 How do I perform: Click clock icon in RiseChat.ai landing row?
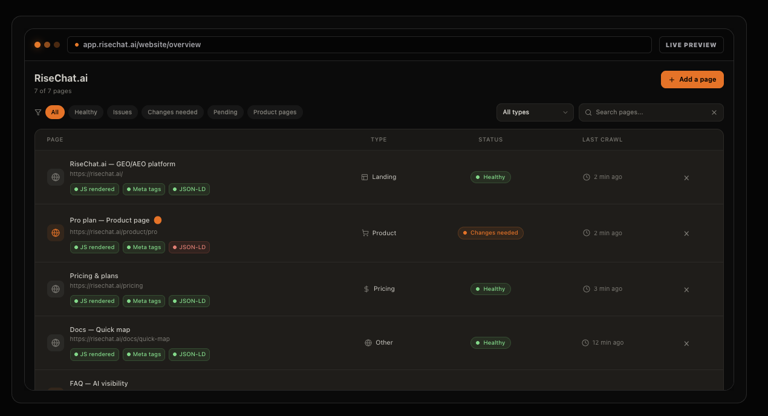587,177
